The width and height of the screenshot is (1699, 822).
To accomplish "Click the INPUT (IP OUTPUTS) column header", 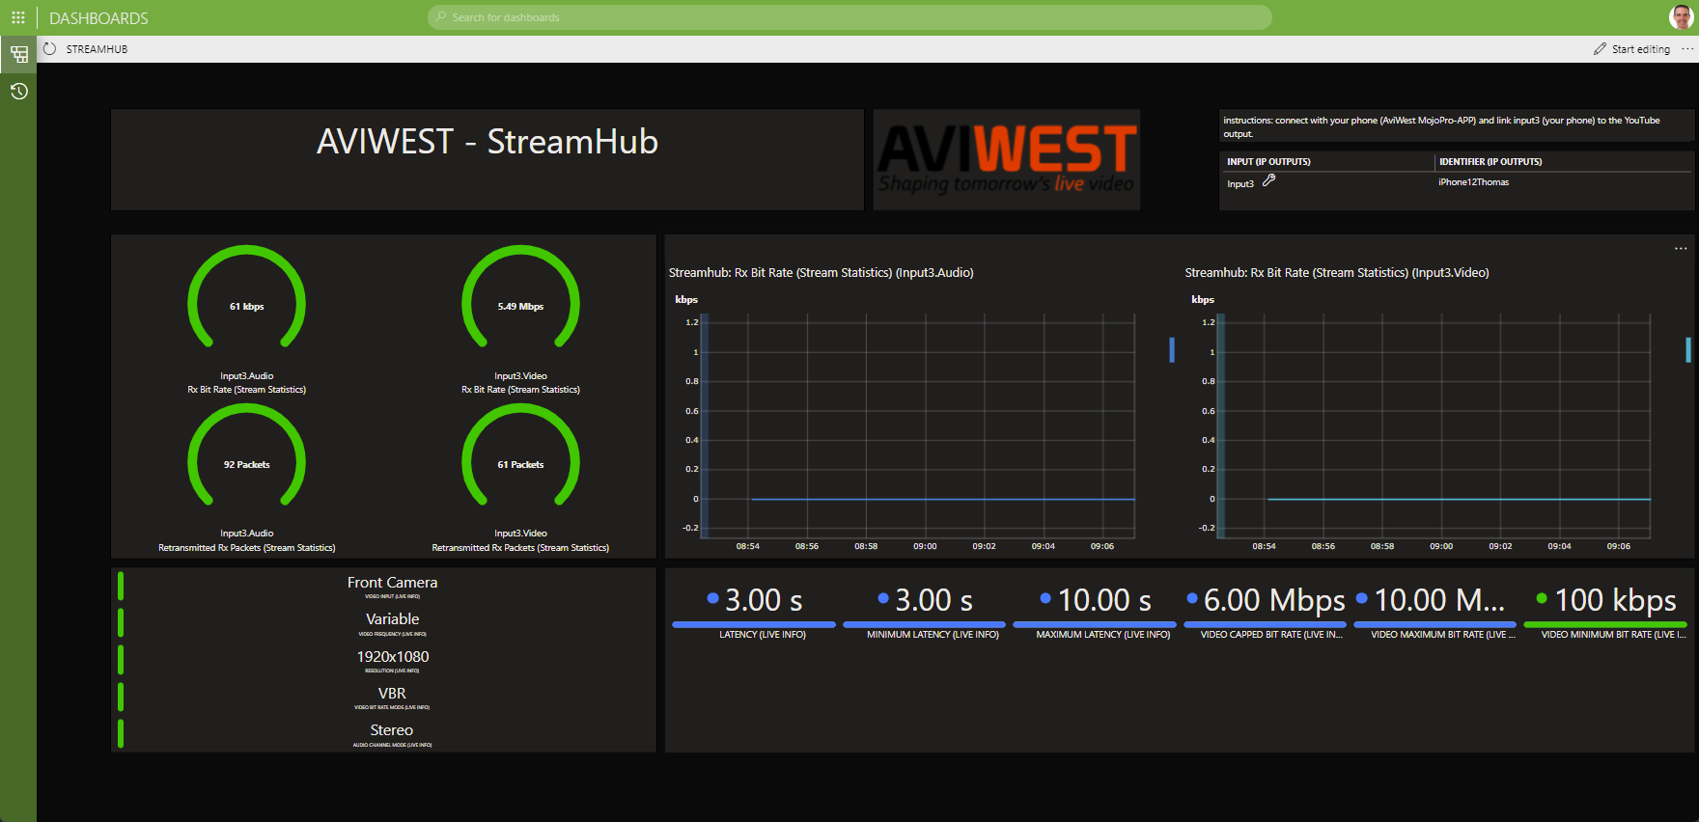I will 1268,162.
